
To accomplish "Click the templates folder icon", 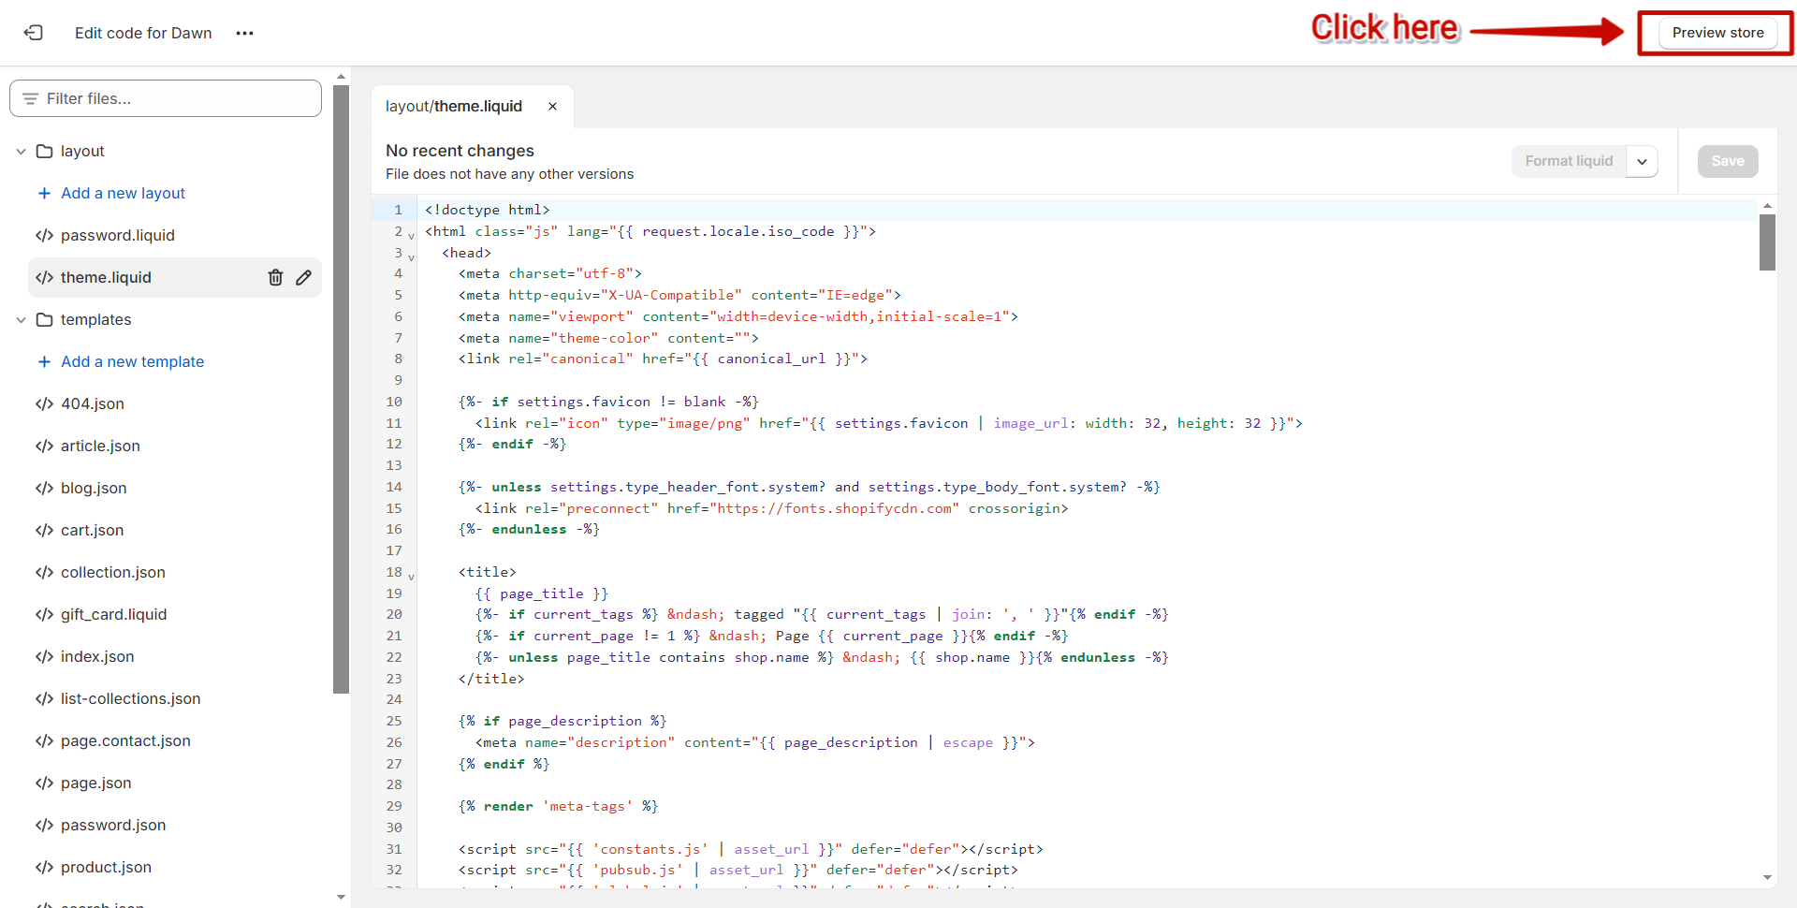I will (x=44, y=319).
